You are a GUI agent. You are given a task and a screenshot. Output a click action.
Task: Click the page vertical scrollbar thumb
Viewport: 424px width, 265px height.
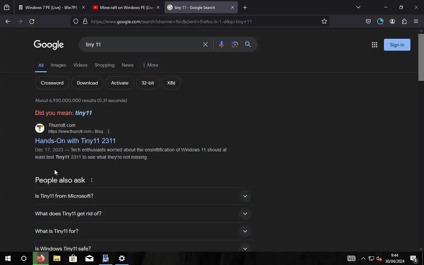(421, 57)
